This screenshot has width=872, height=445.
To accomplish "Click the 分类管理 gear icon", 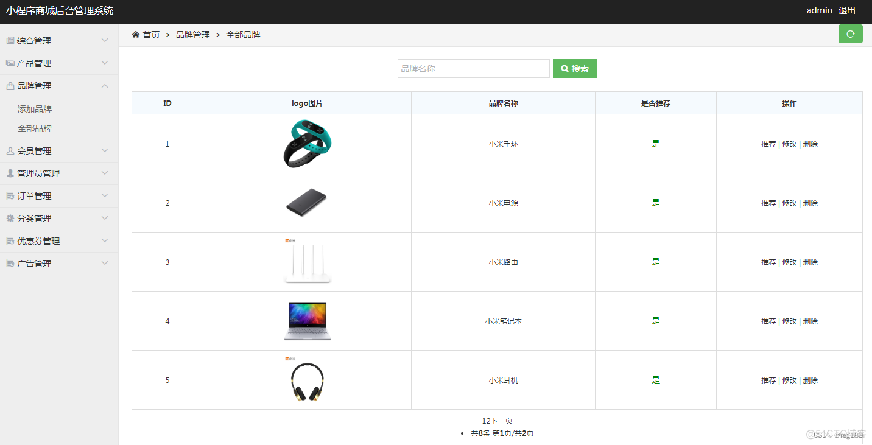I will tap(10, 218).
